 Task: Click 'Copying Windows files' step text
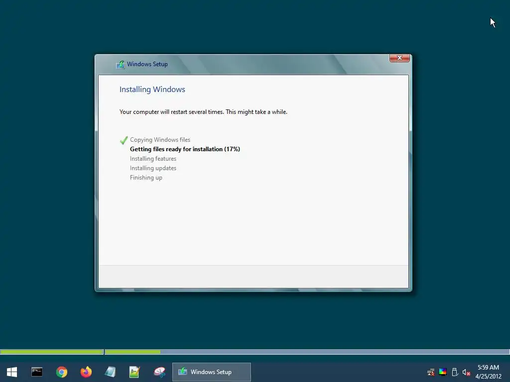click(x=160, y=140)
